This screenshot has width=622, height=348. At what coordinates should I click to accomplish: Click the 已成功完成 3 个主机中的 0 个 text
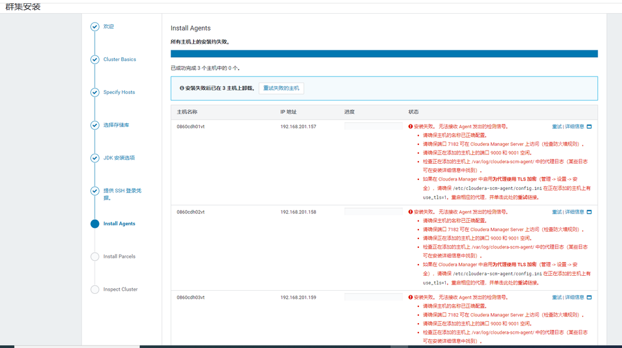point(205,68)
